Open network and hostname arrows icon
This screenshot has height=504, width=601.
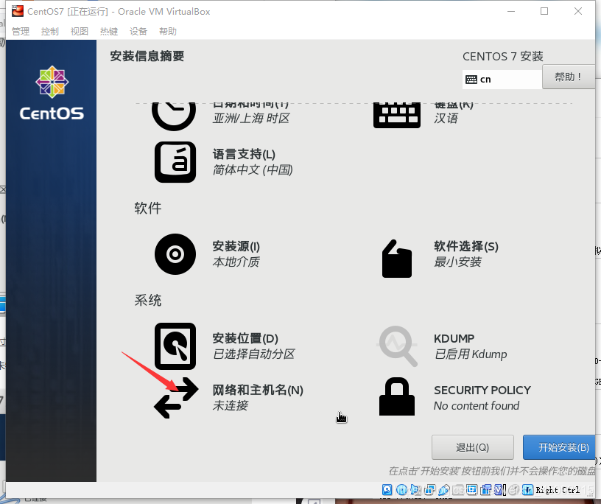[176, 398]
